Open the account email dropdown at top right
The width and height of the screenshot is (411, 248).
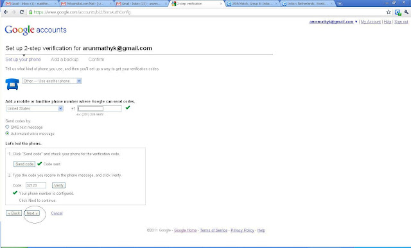coord(333,22)
